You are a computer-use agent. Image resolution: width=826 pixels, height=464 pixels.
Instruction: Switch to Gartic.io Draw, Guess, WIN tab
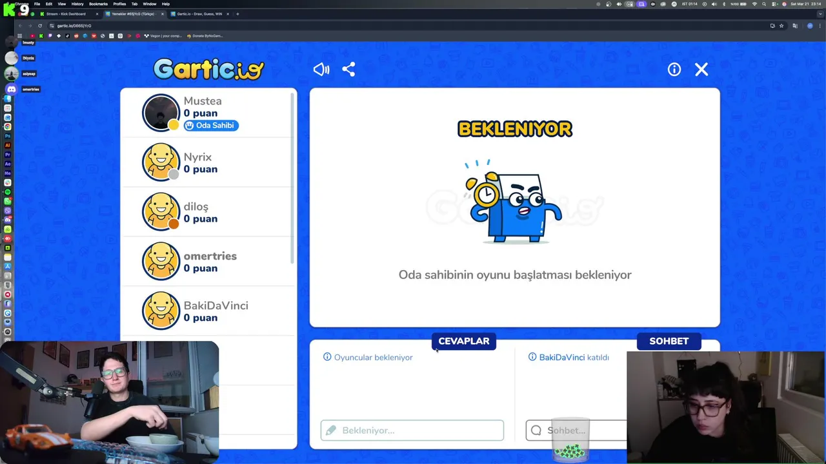(199, 14)
